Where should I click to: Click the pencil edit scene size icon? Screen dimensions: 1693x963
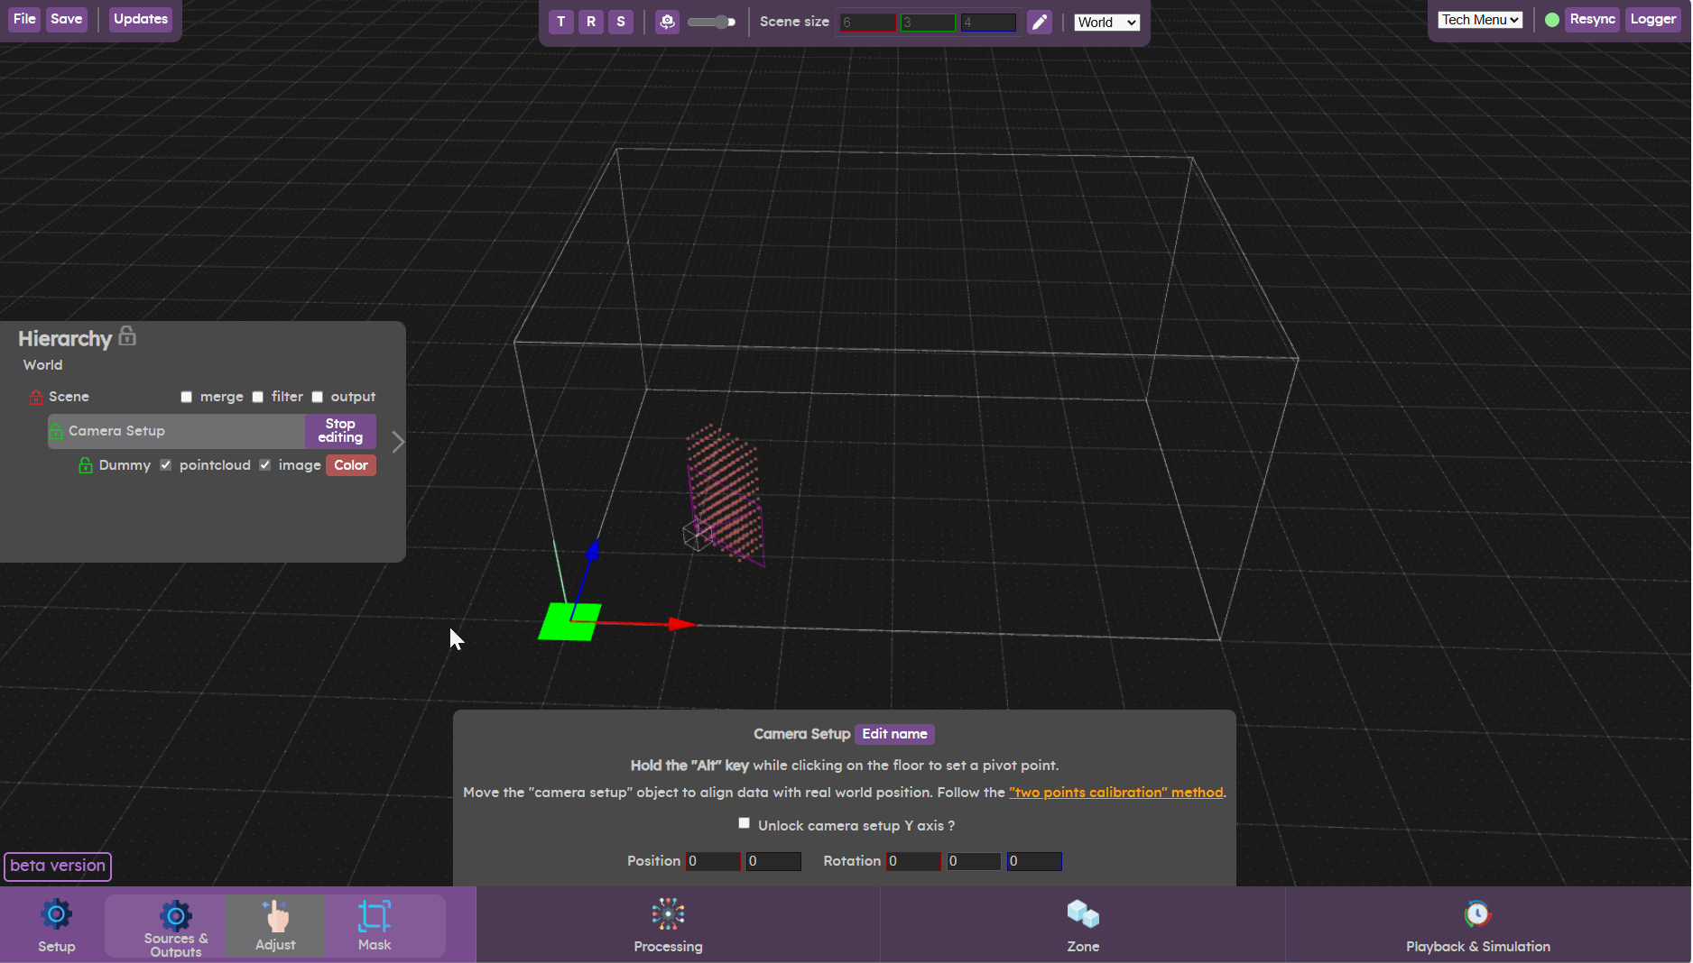tap(1040, 22)
